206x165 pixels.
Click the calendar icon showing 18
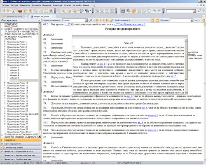click(x=41, y=11)
